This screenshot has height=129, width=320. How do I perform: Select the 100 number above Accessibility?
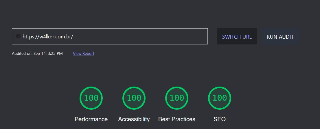134,98
